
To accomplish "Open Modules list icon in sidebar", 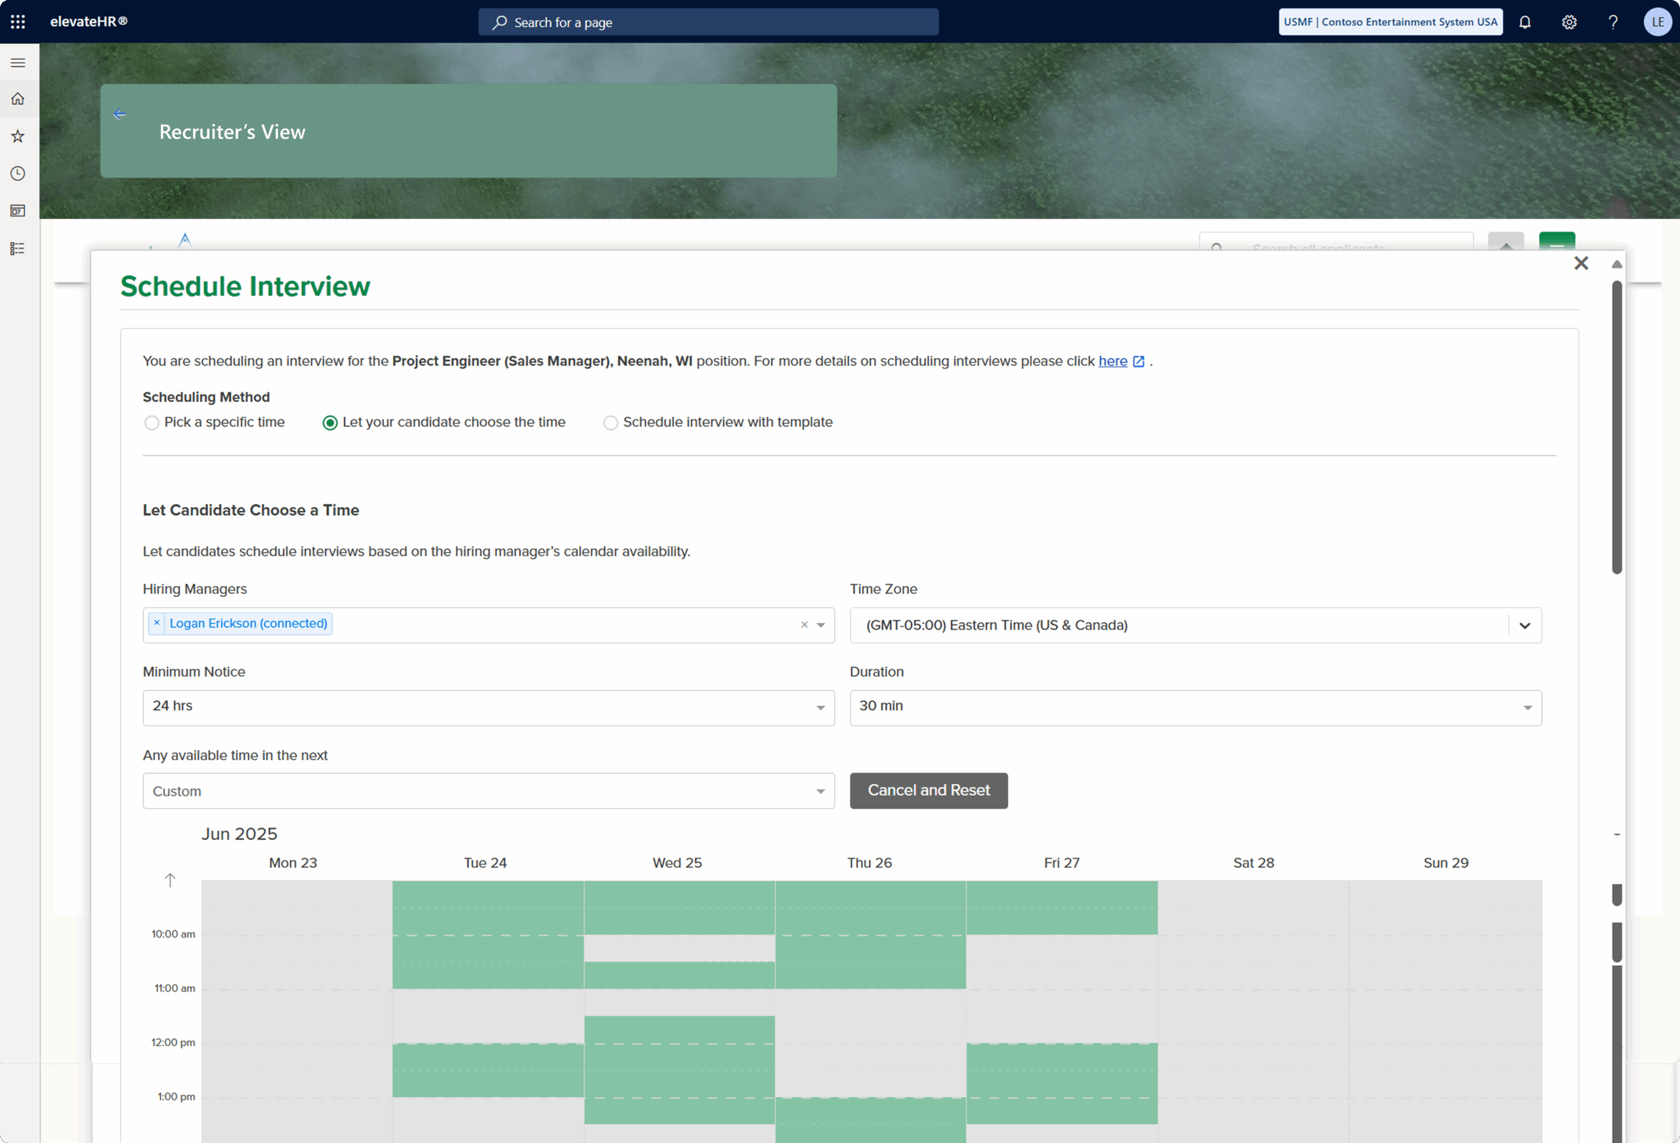I will coord(18,249).
